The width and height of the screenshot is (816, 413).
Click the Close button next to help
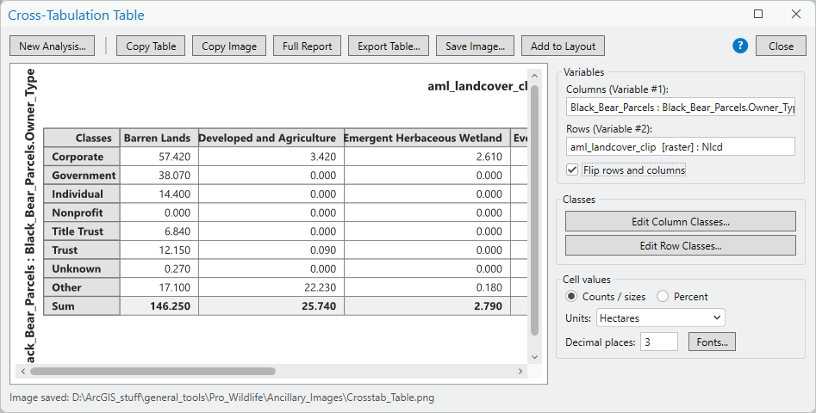point(781,46)
